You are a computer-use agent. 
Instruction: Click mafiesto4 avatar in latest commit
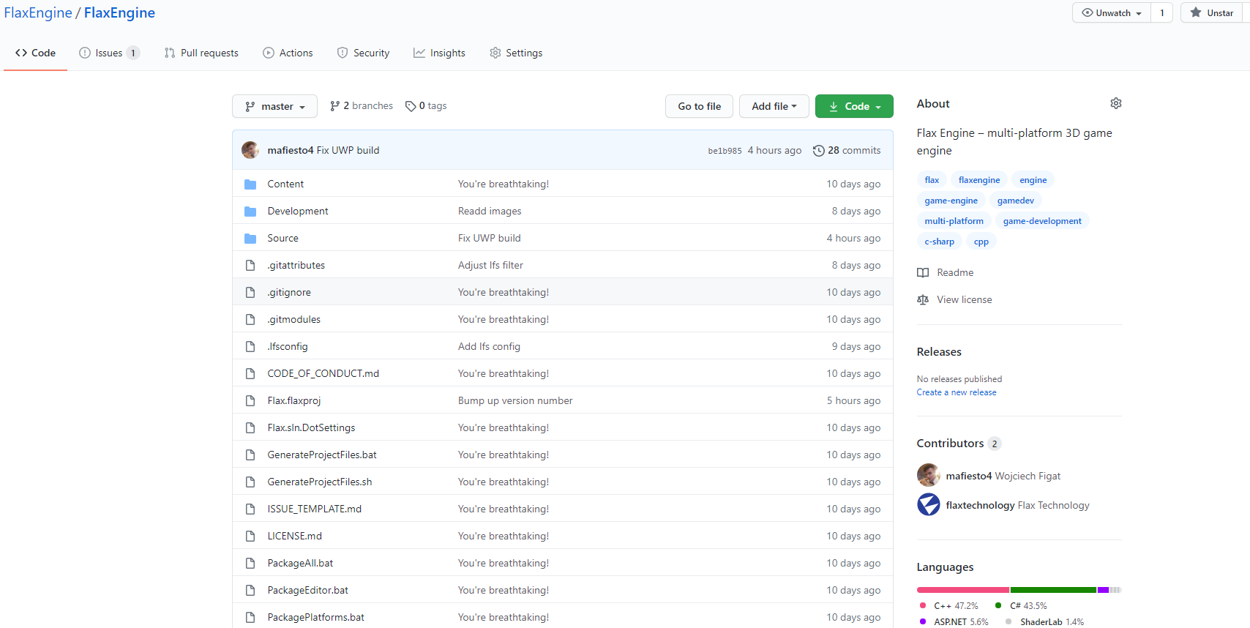250,150
